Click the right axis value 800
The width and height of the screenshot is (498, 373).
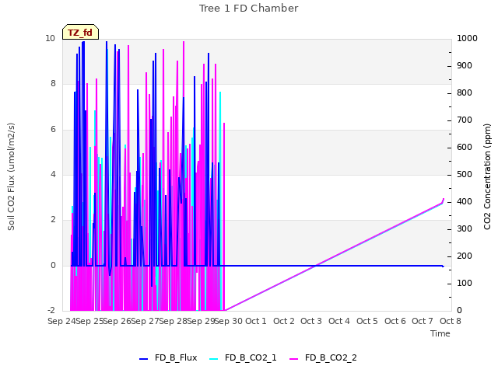pos(465,93)
